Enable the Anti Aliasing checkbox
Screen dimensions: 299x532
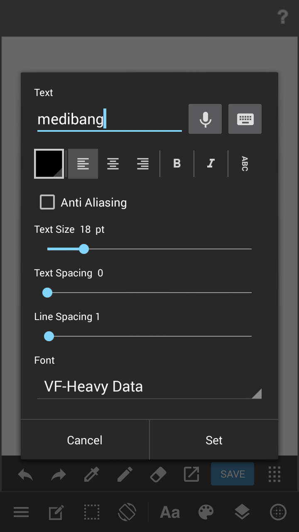click(47, 202)
